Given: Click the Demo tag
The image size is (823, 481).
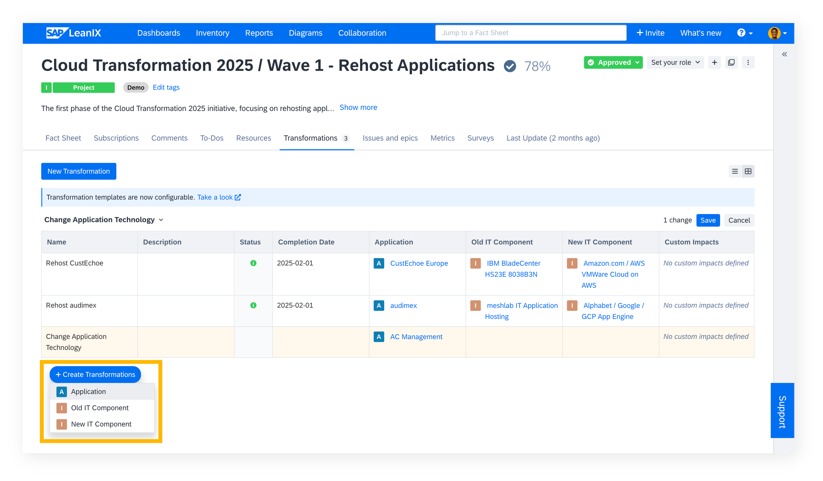Looking at the screenshot, I should (136, 87).
